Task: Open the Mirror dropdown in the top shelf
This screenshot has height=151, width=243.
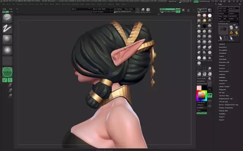Action: (x=80, y=9)
